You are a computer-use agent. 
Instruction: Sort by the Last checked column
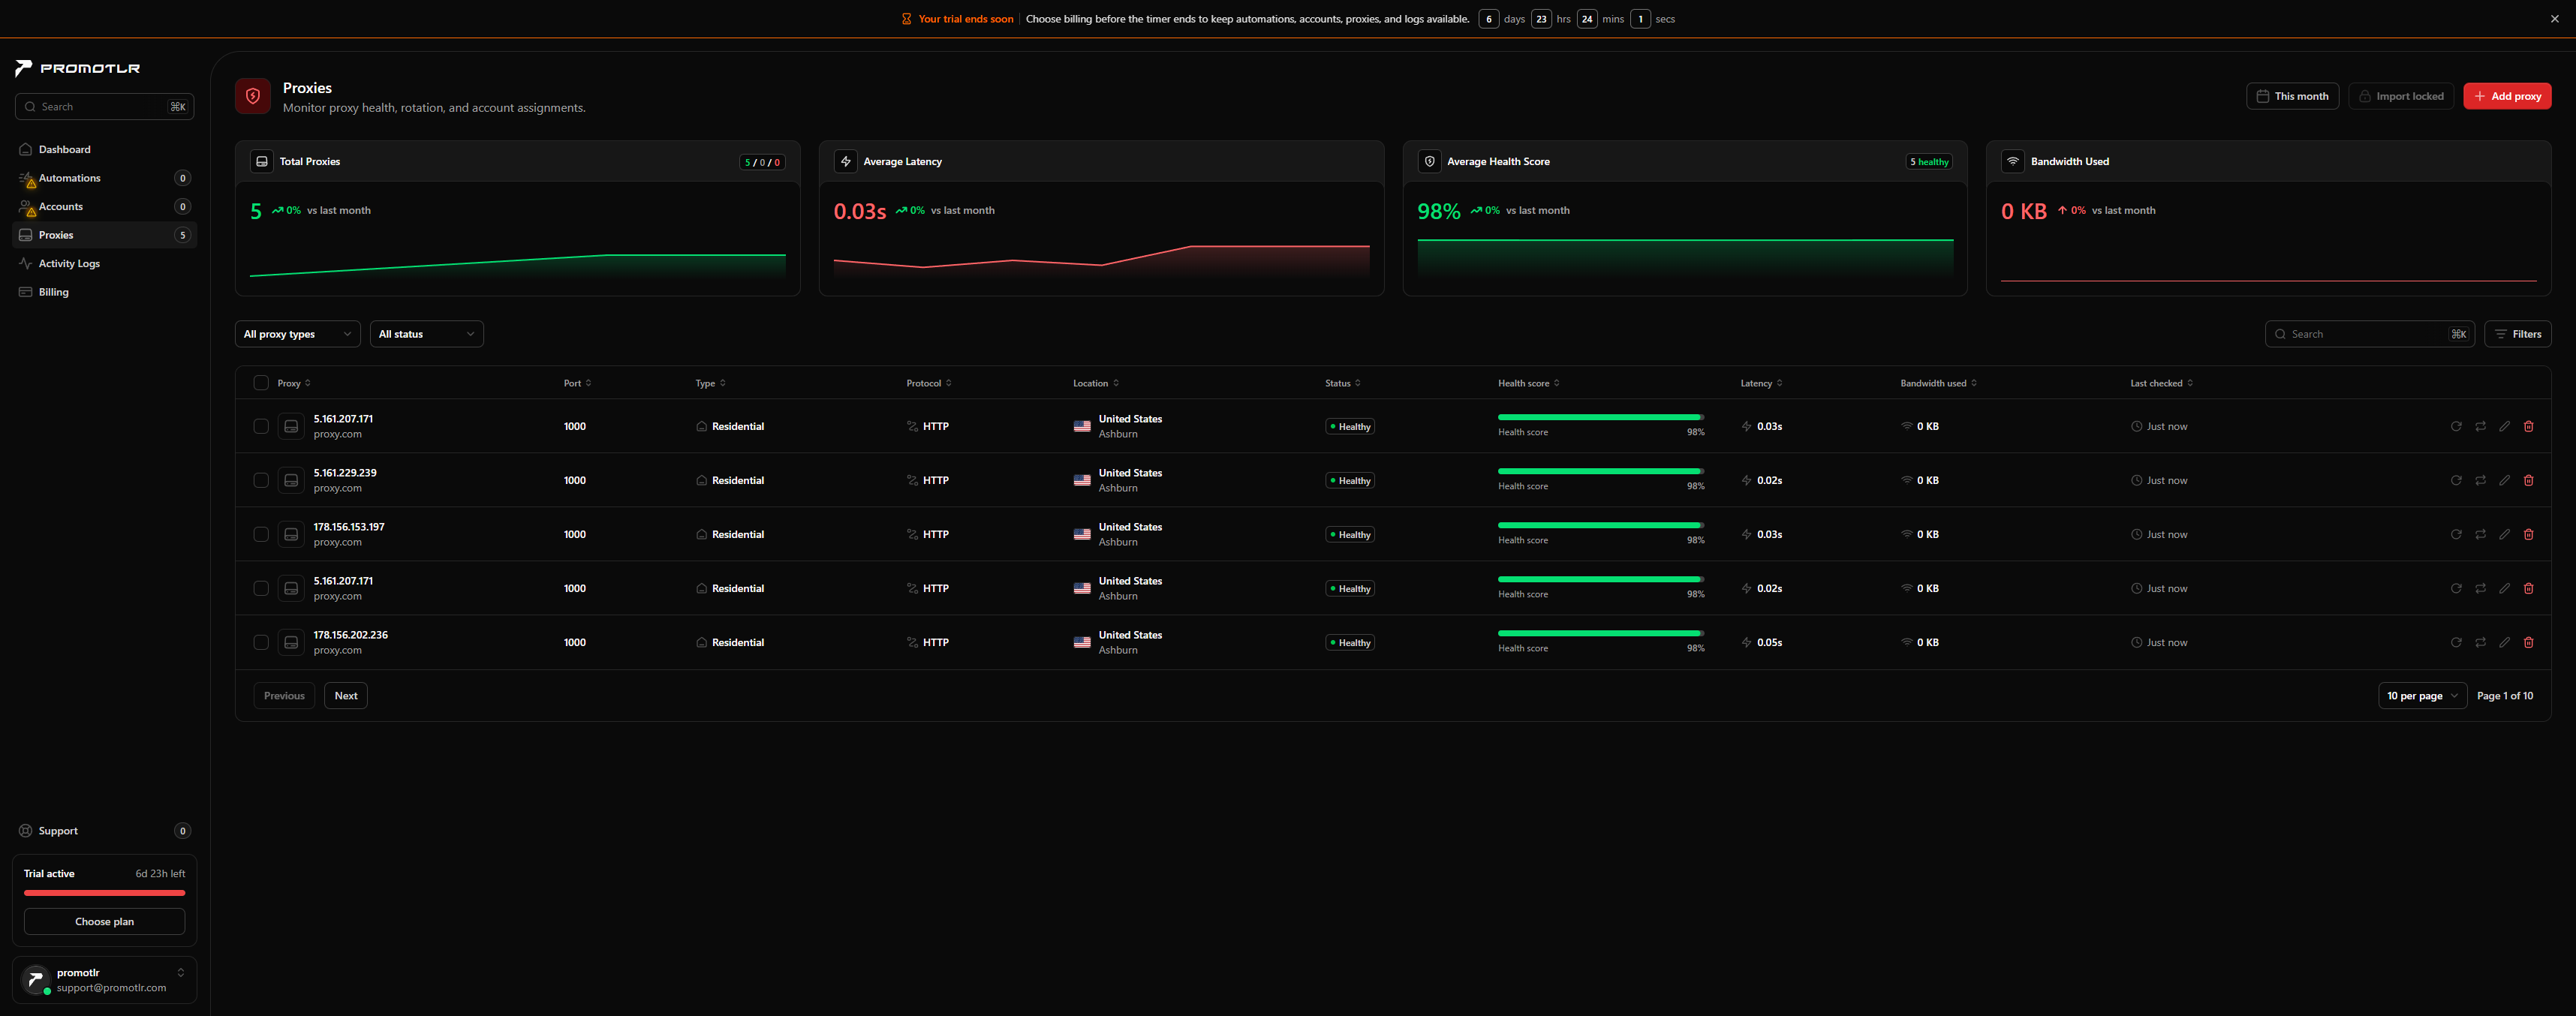pos(2161,383)
